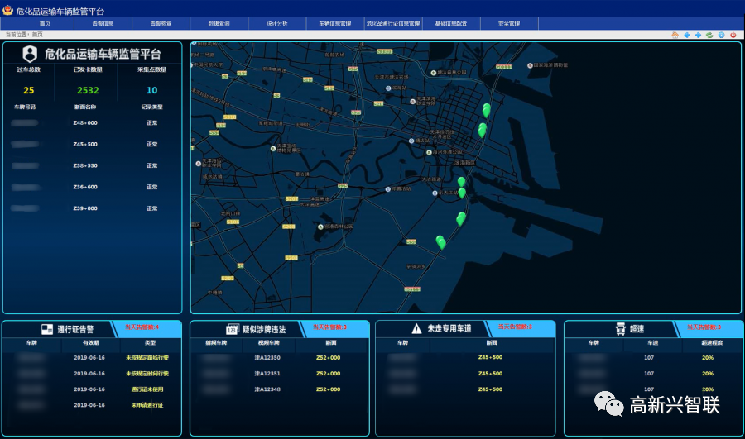The image size is (745, 439).
Task: Click the 国家海洋博物馆 label on the map
Action: [x=556, y=64]
